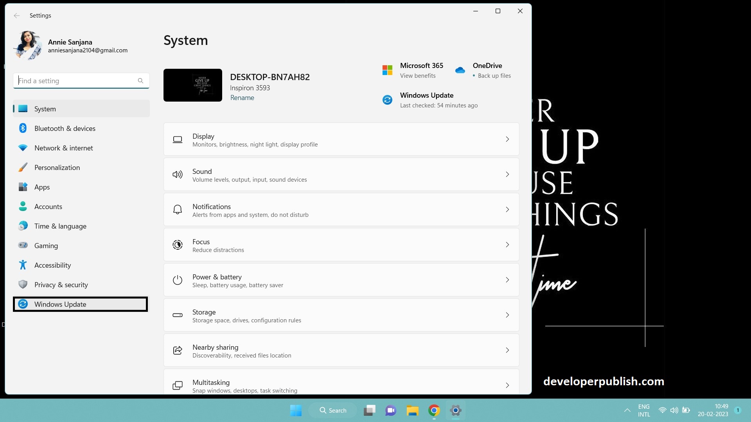Click the volume speaker in system tray
The height and width of the screenshot is (422, 751).
(674, 410)
